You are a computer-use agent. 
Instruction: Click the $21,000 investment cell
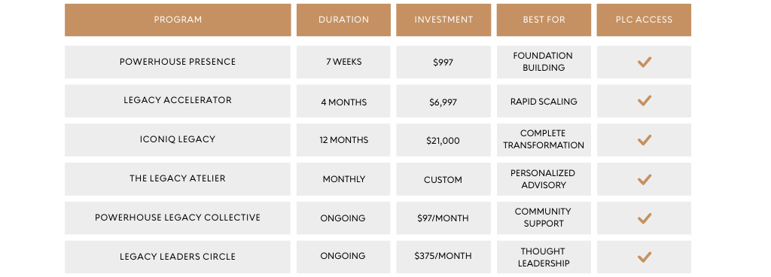point(443,140)
